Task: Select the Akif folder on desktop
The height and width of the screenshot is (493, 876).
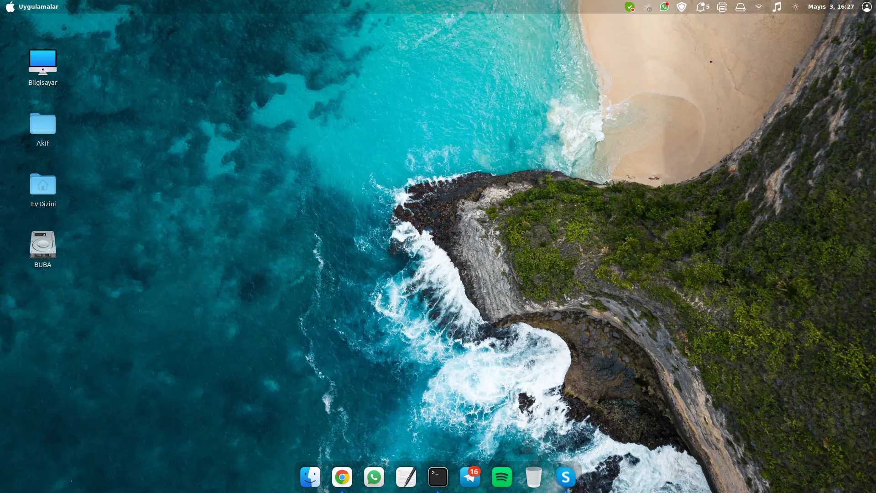Action: [x=43, y=129]
